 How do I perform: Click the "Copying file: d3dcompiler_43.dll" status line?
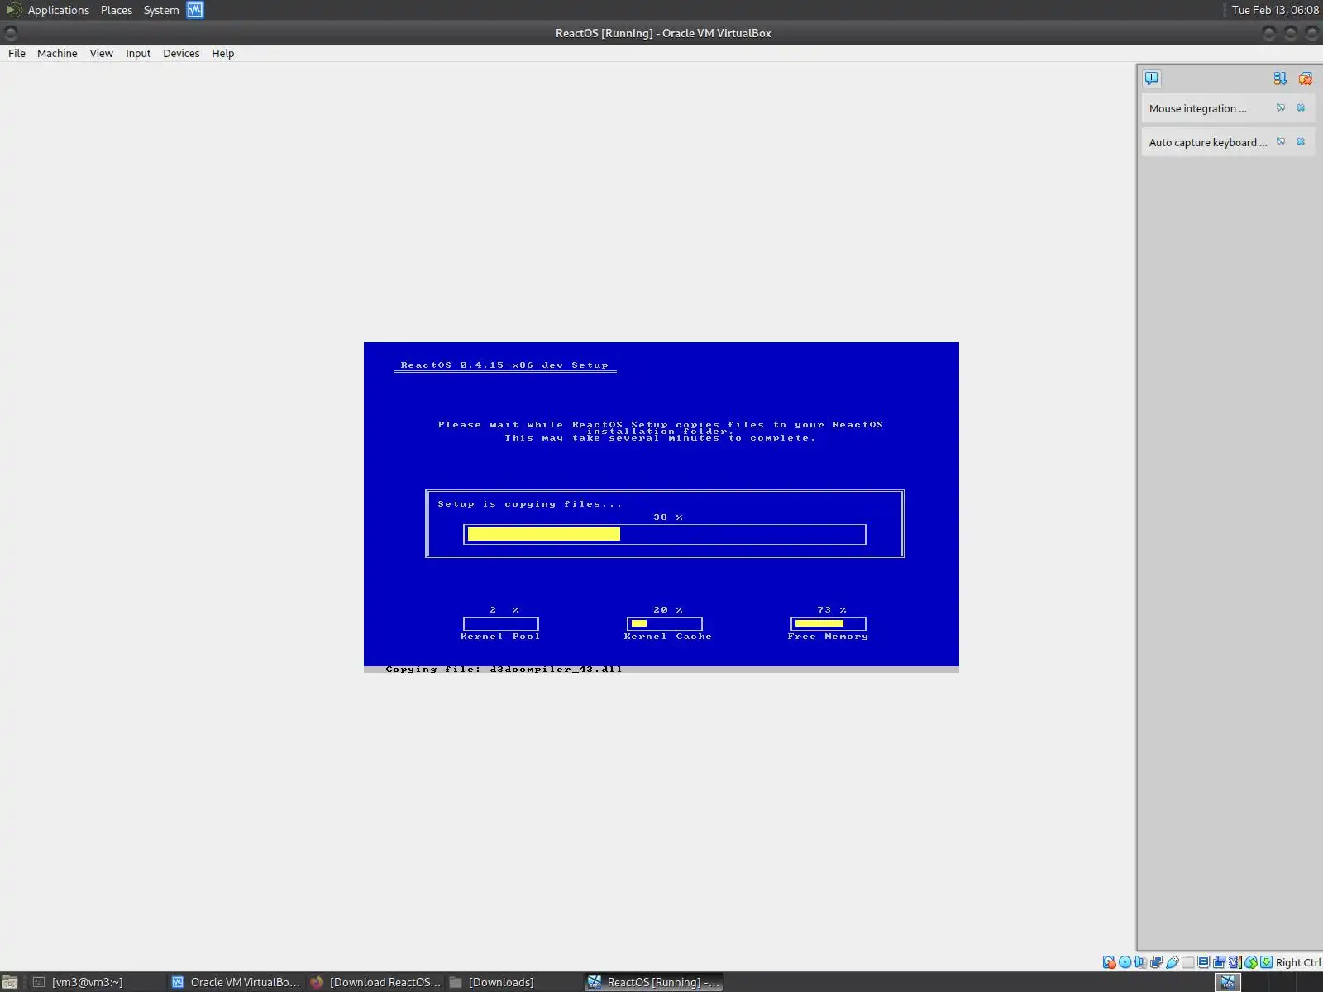point(504,669)
